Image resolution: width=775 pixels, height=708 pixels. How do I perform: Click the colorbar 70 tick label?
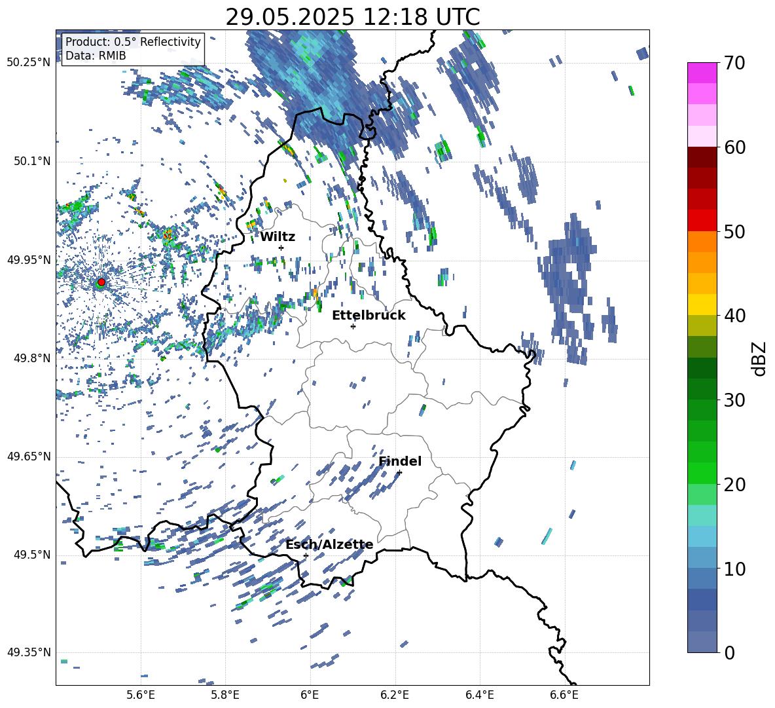(x=734, y=64)
